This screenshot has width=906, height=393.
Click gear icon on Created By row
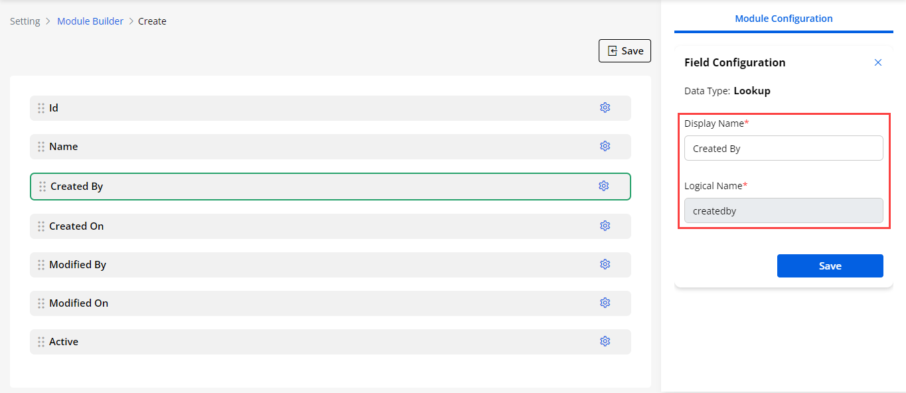(x=603, y=186)
